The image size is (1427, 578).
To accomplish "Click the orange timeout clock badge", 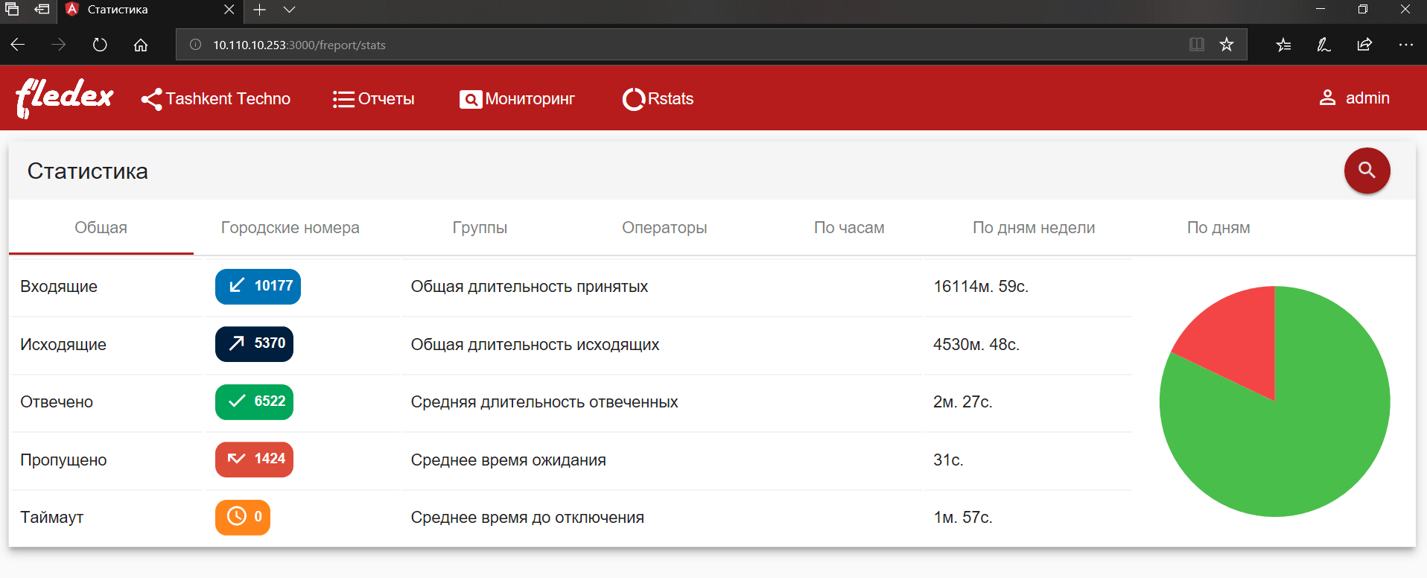I will pos(243,517).
